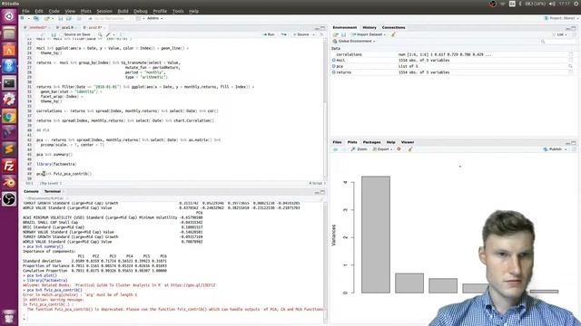This screenshot has height=326, width=581.
Task: Open the Code menu
Action: pyautogui.click(x=54, y=11)
